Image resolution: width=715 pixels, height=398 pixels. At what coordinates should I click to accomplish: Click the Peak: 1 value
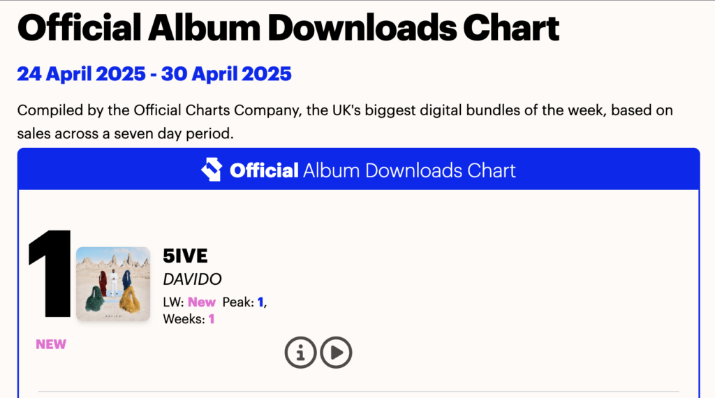pyautogui.click(x=260, y=302)
